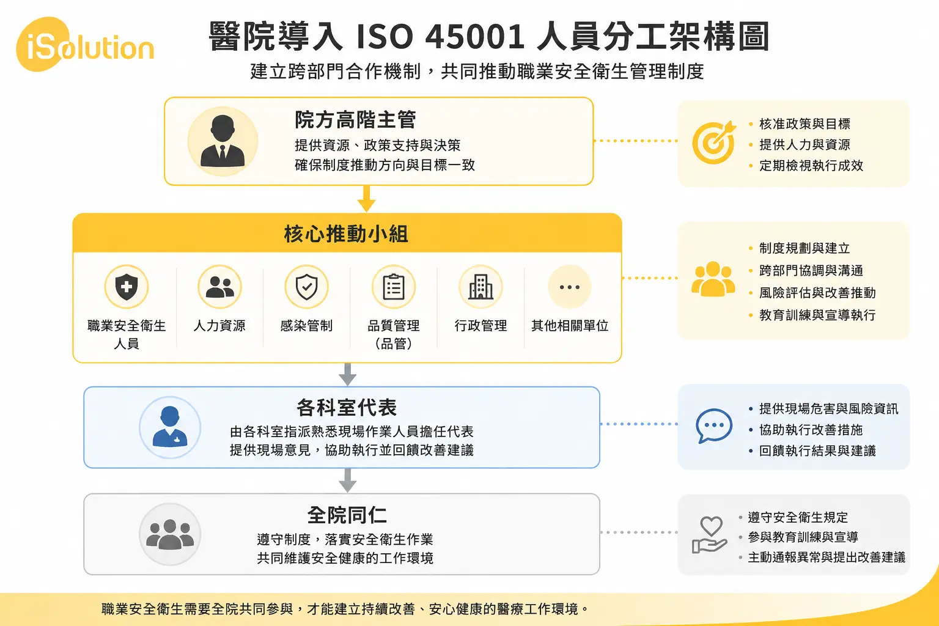The width and height of the screenshot is (939, 626).
Task: Click the line 遵守制度，落實安全衛生作業
Action: click(345, 540)
